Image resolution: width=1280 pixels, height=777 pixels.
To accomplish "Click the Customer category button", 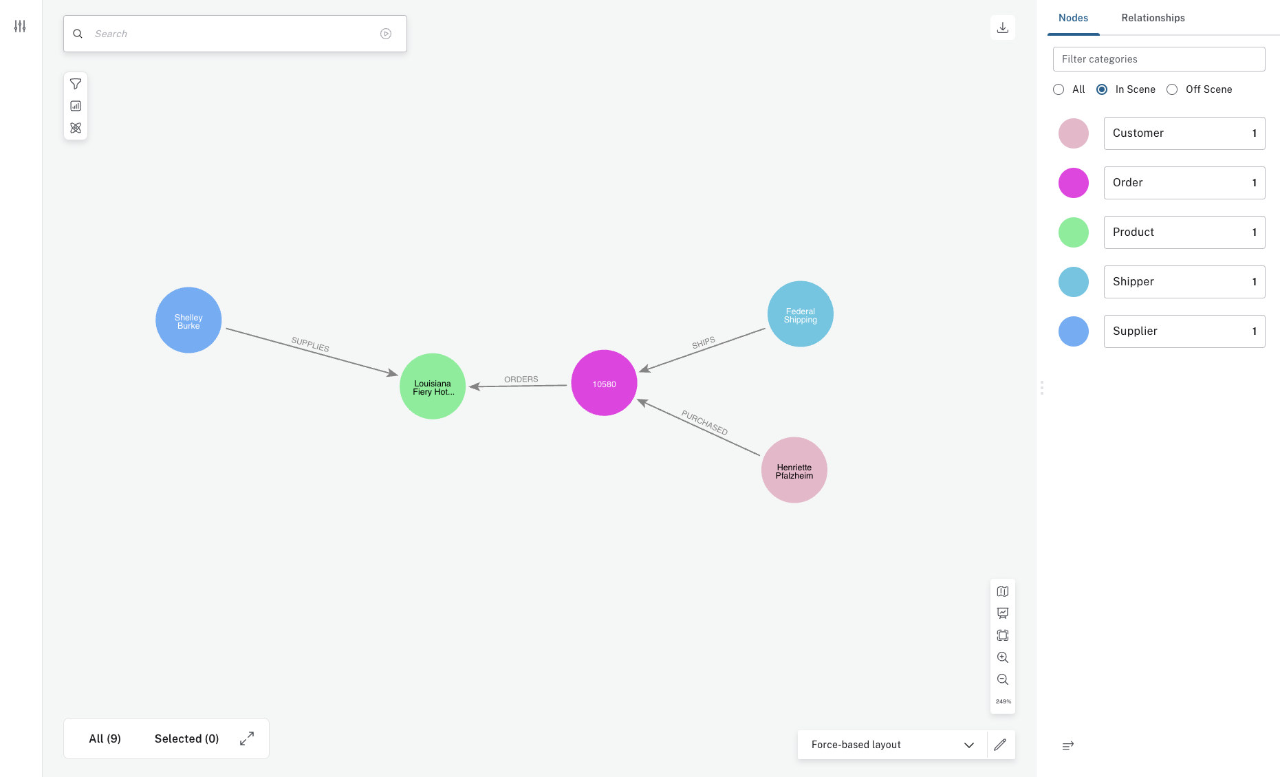I will pyautogui.click(x=1184, y=133).
